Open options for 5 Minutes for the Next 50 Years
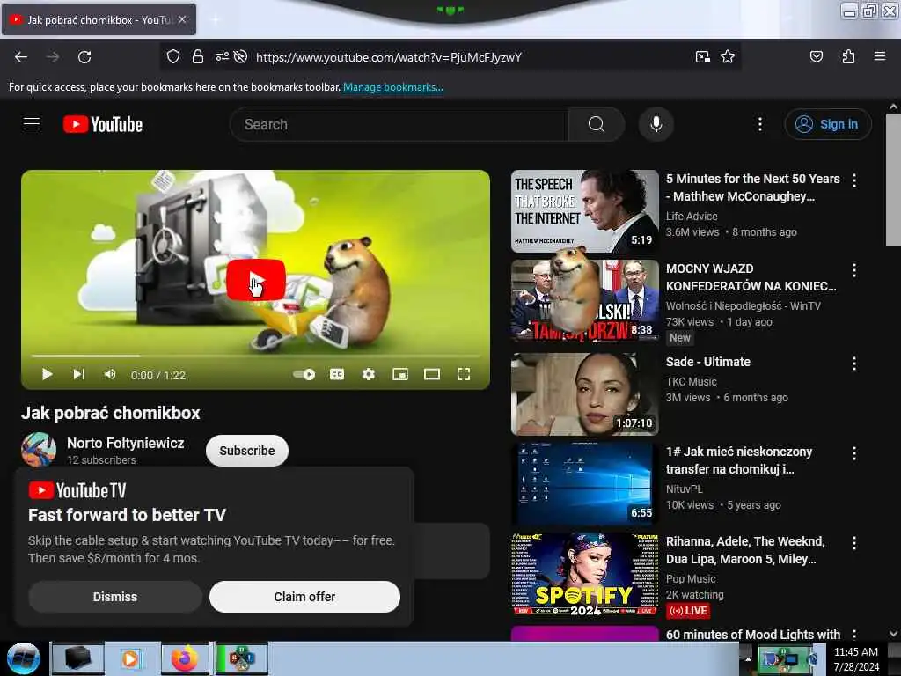Viewport: 901px width, 676px height. pos(854,180)
